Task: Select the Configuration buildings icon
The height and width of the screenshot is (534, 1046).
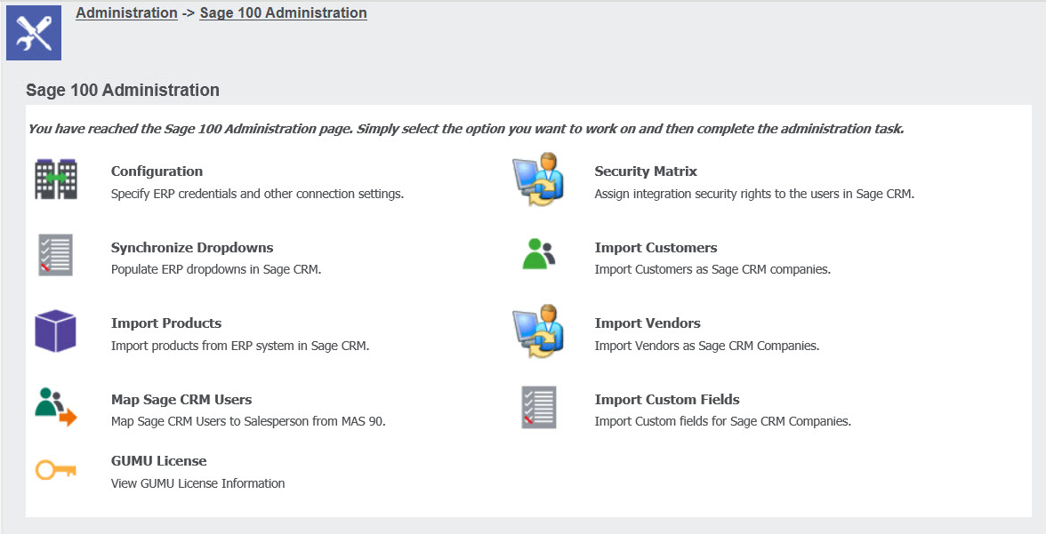Action: click(x=56, y=178)
